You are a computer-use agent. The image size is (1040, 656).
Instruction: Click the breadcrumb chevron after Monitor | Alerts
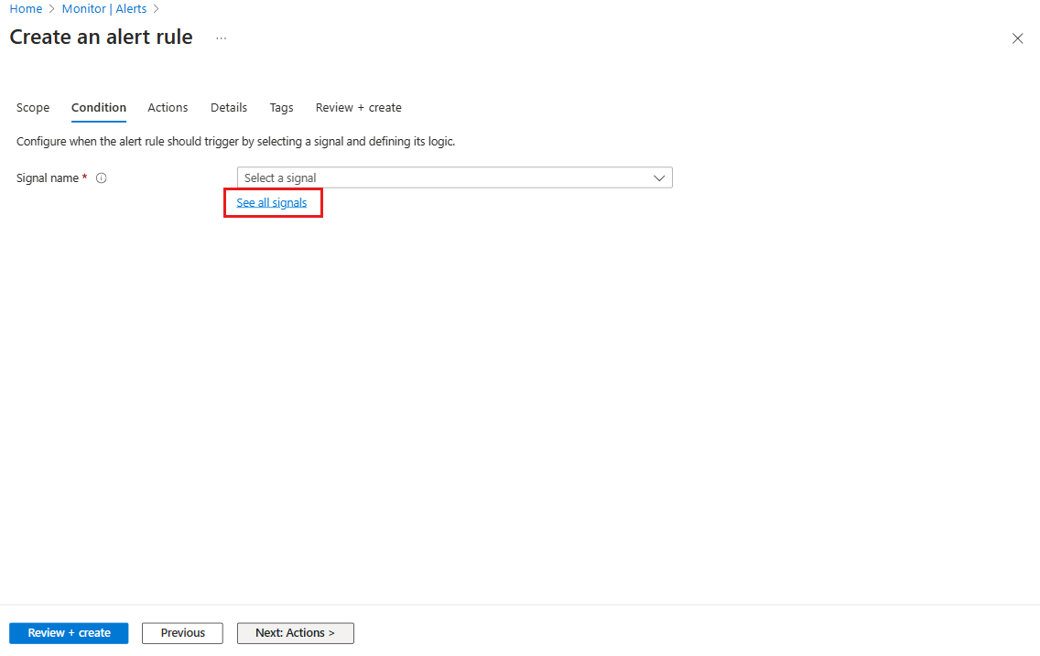click(156, 8)
